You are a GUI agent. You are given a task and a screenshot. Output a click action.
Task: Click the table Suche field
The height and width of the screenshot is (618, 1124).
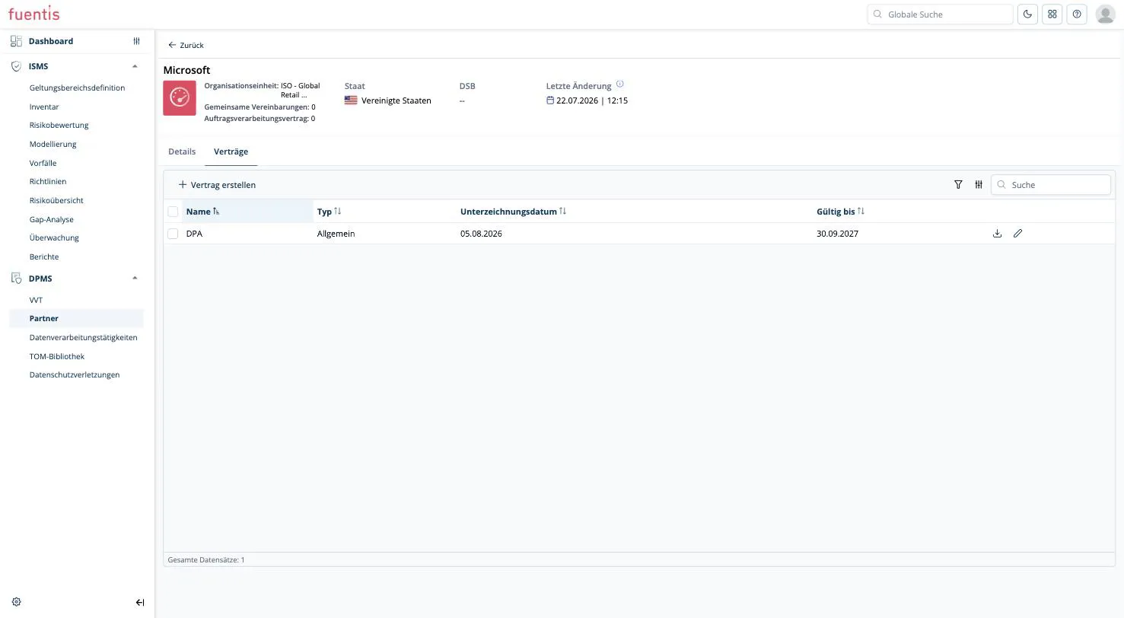pyautogui.click(x=1051, y=184)
